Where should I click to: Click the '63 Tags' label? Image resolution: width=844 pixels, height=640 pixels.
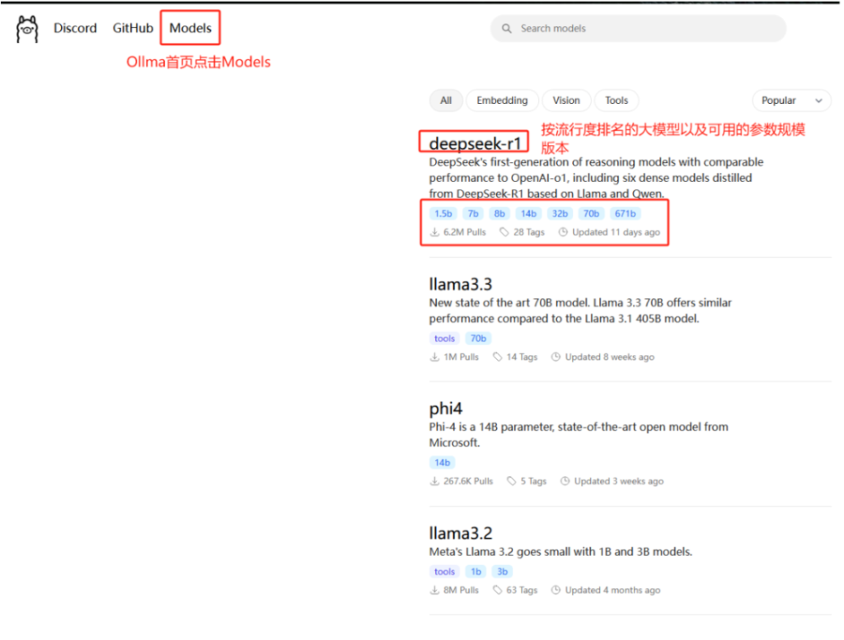point(522,591)
